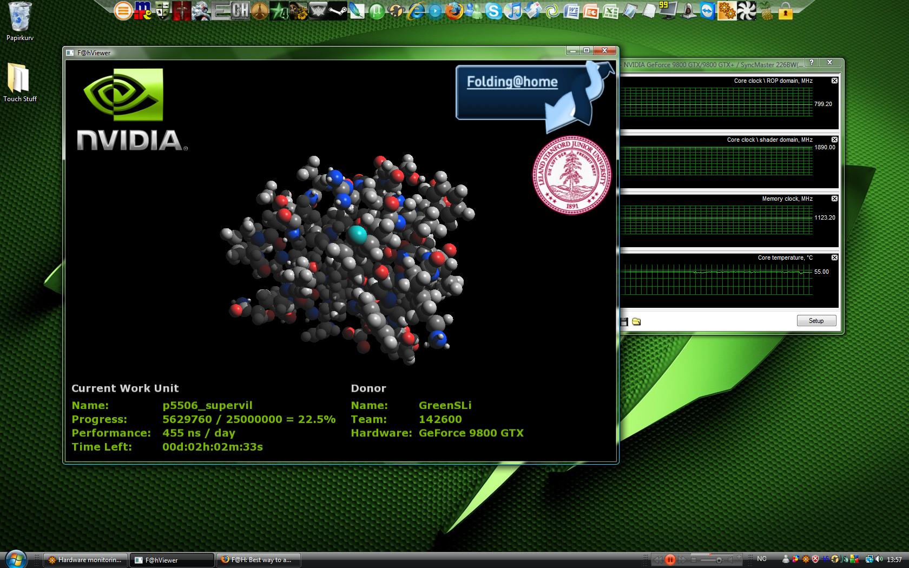Viewport: 909px width, 568px height.
Task: Click the core temperature reading 55.00
Action: [821, 272]
